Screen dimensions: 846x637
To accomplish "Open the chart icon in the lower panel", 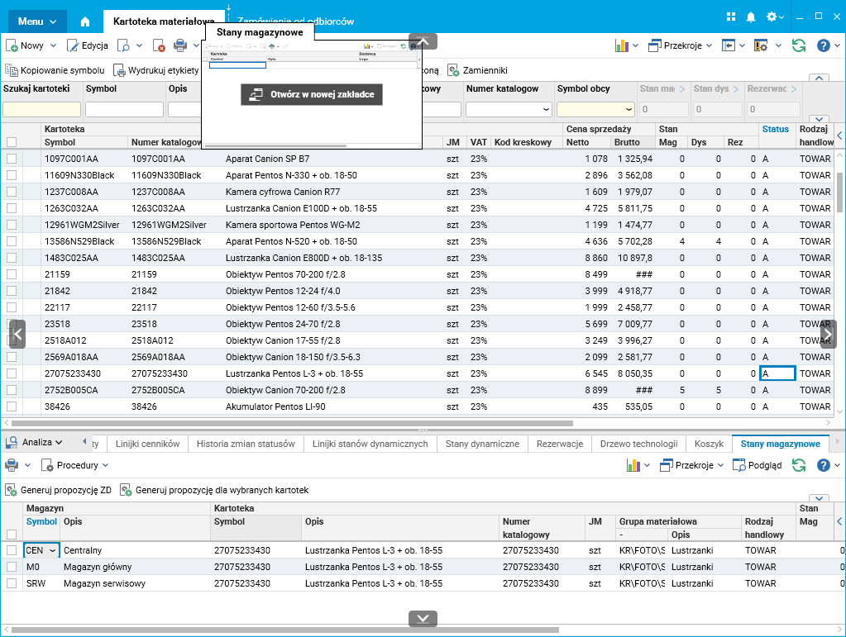I will coord(633,465).
